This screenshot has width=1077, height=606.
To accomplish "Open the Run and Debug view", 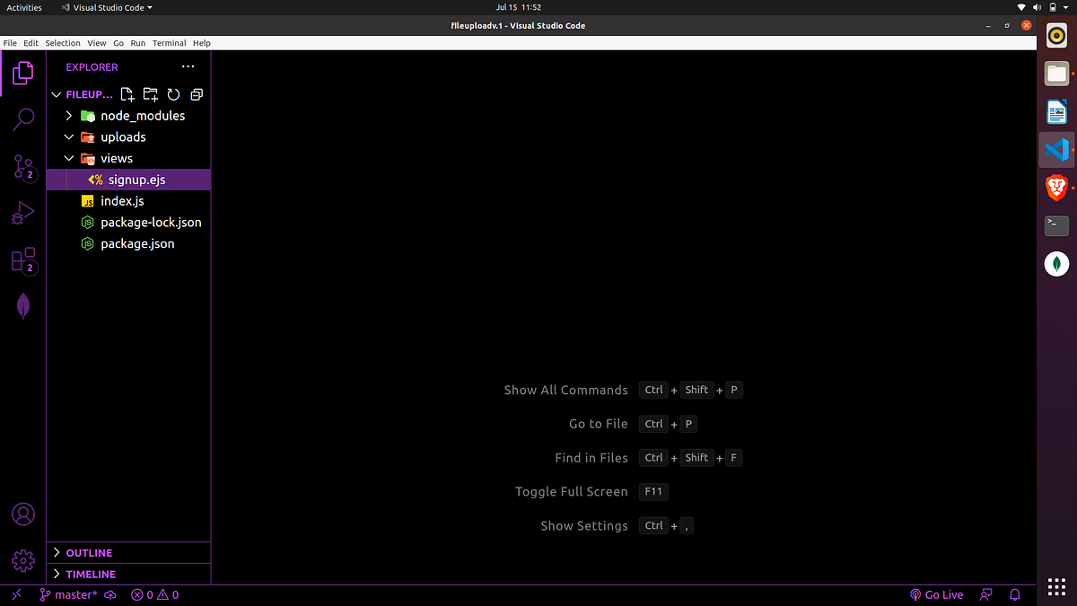I will coord(22,213).
